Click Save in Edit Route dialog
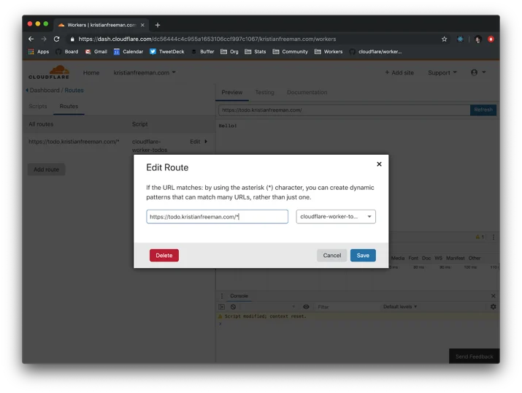Screen dimensions: 522x393 tap(363, 256)
